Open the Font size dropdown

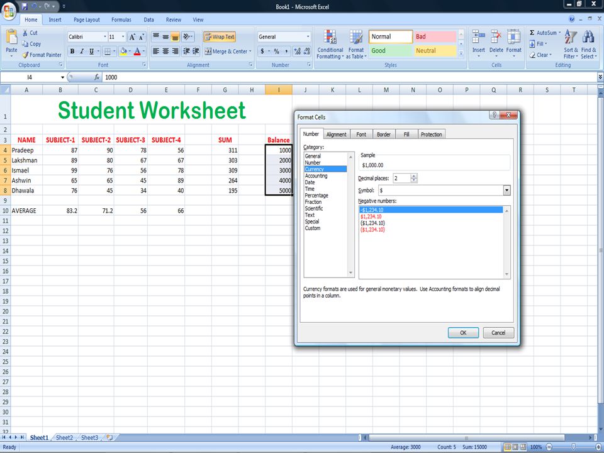(123, 37)
